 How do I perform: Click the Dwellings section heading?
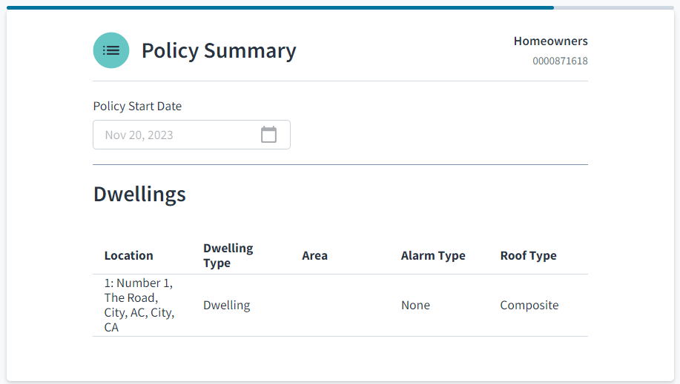coord(139,194)
